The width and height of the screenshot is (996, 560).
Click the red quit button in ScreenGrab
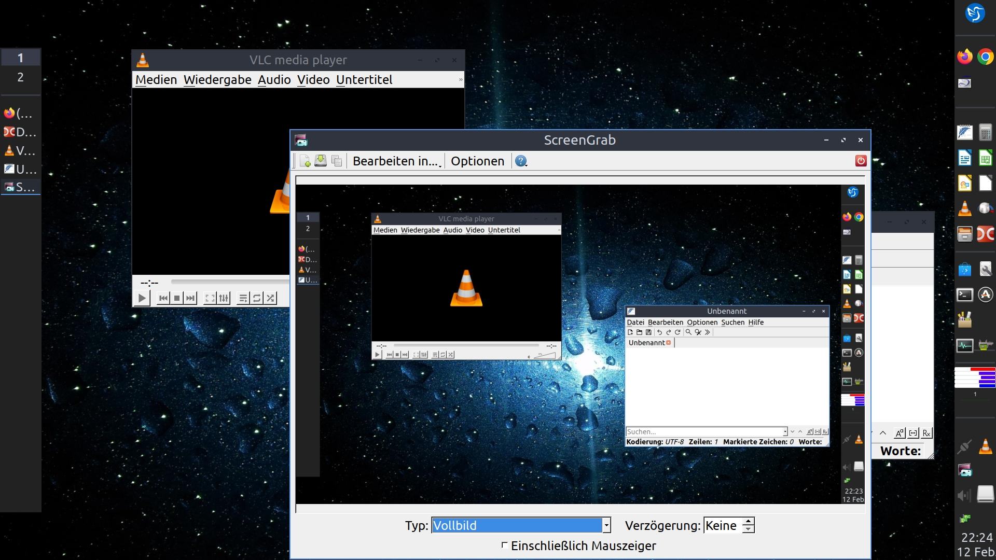[861, 161]
